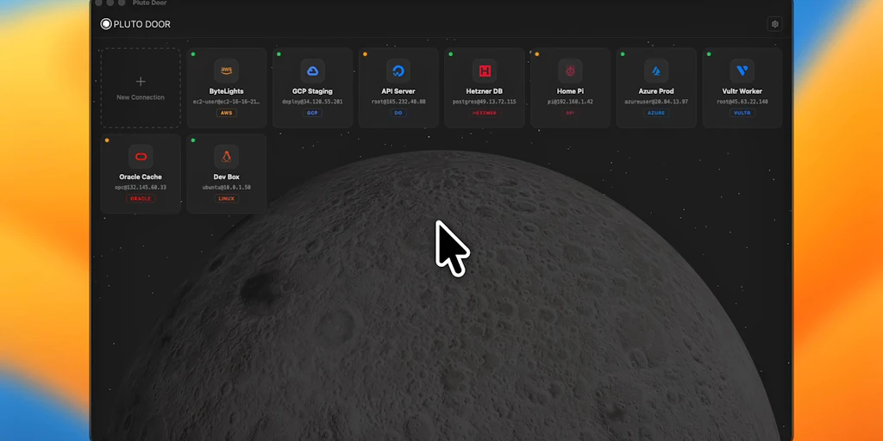The height and width of the screenshot is (441, 883).
Task: Click the Pluto Door logo circle
Action: coord(106,23)
